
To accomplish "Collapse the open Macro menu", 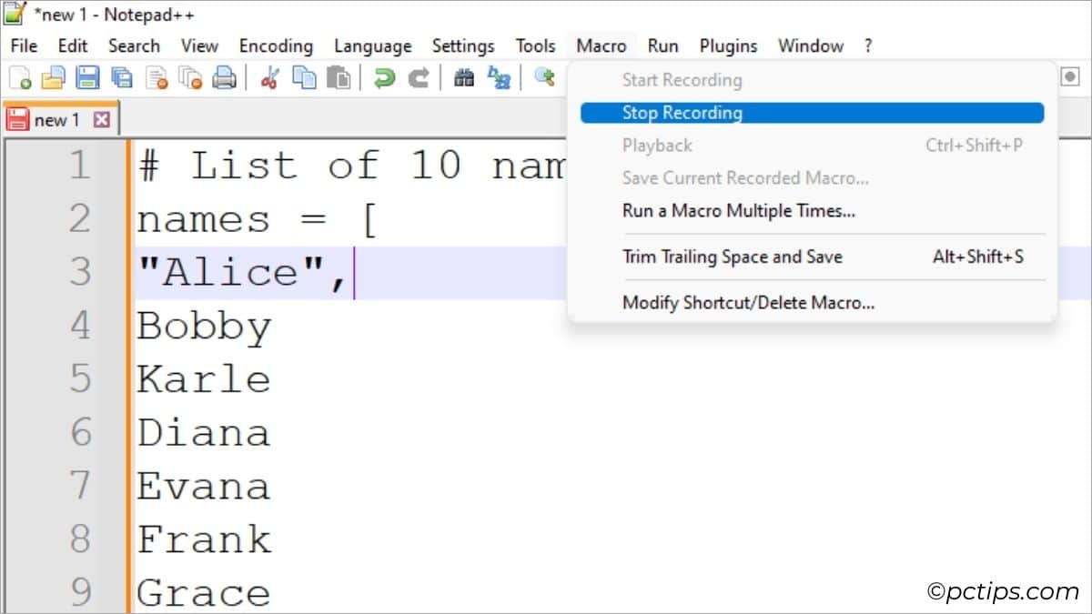I will pyautogui.click(x=602, y=45).
